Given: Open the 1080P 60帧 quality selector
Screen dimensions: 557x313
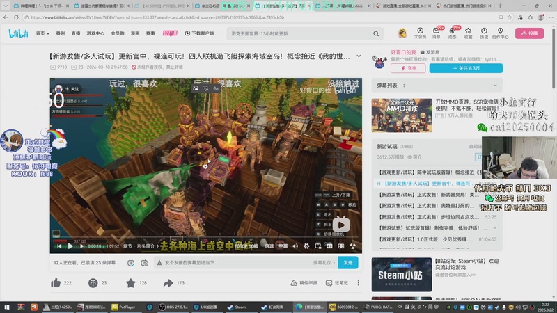Looking at the screenshot, I should 246,246.
